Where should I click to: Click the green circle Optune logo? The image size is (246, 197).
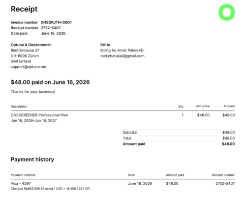point(227,12)
